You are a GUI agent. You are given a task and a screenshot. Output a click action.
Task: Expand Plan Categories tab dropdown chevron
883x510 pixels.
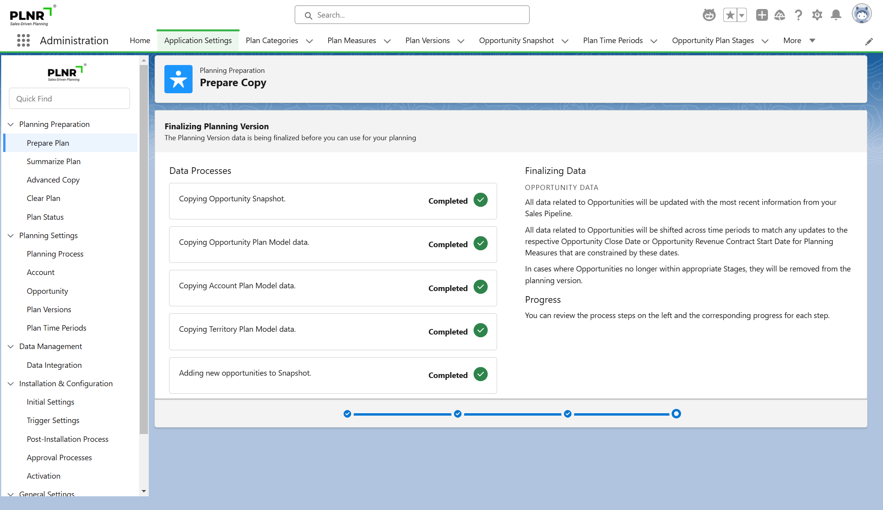point(309,41)
